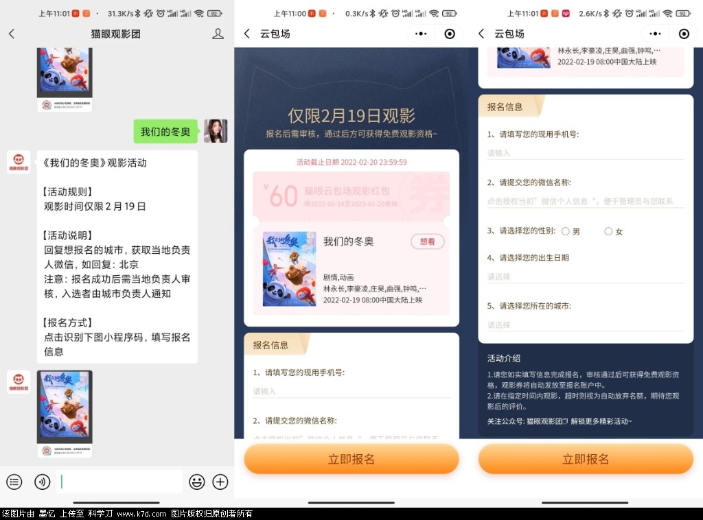
Task: Tap the 活动介绍 heading
Action: point(503,358)
